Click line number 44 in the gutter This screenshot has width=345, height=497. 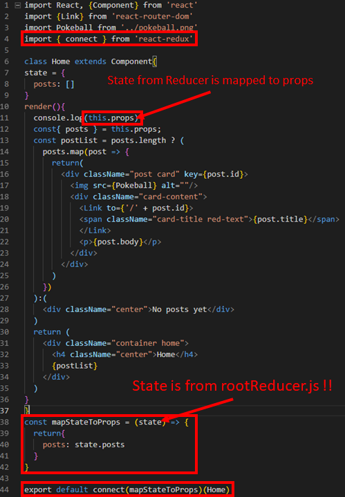(4, 489)
